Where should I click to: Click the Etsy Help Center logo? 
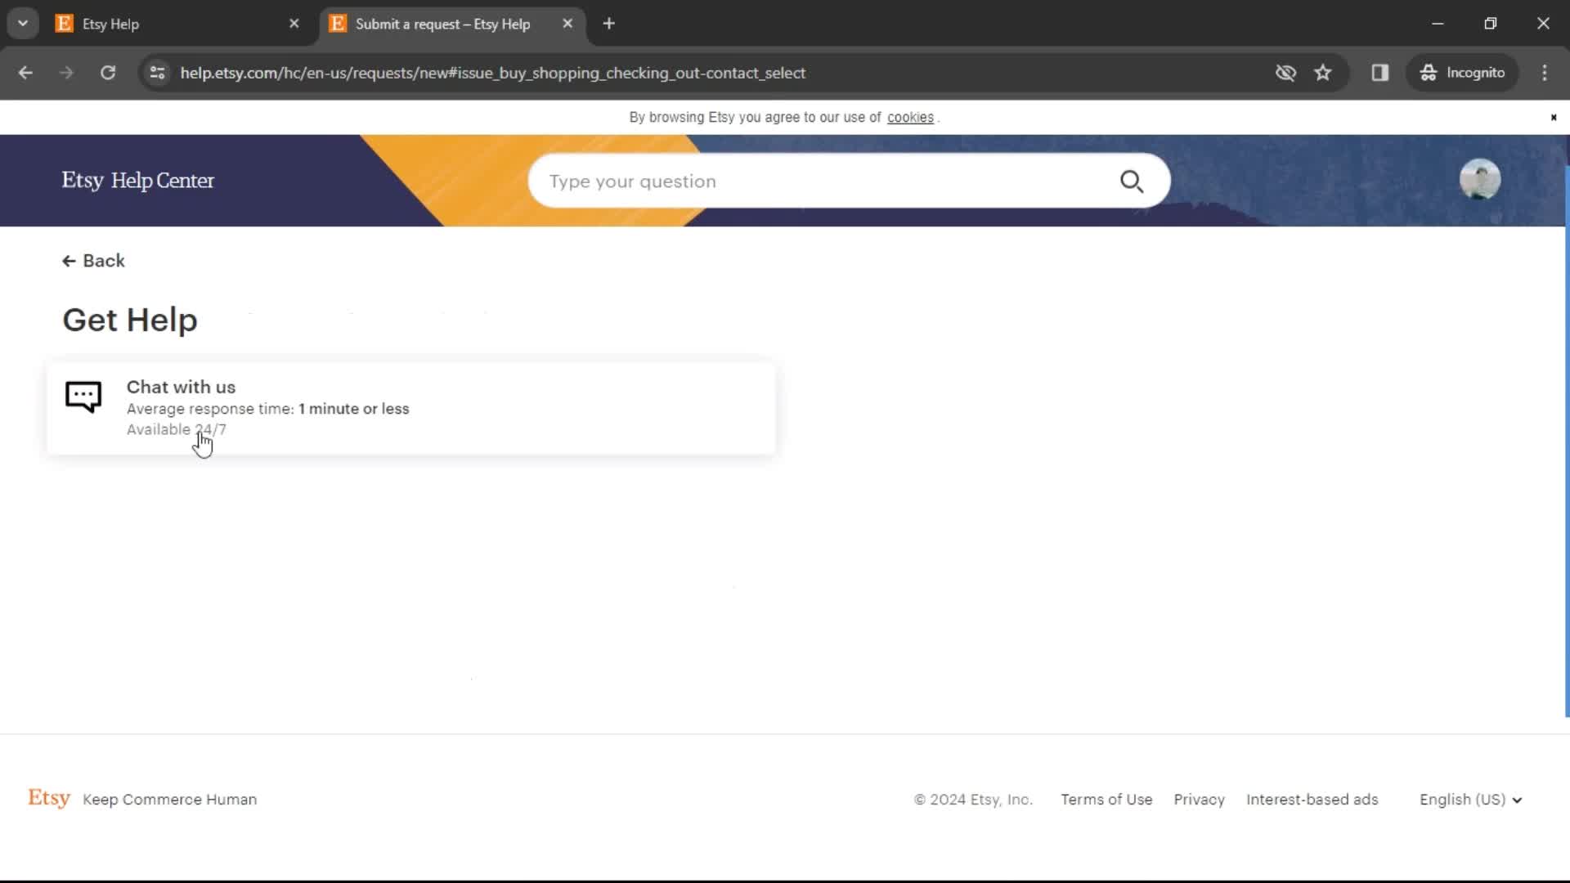[x=137, y=181]
